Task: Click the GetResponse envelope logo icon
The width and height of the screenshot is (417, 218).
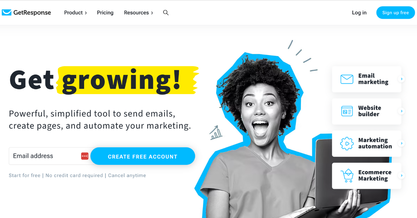Action: point(7,12)
